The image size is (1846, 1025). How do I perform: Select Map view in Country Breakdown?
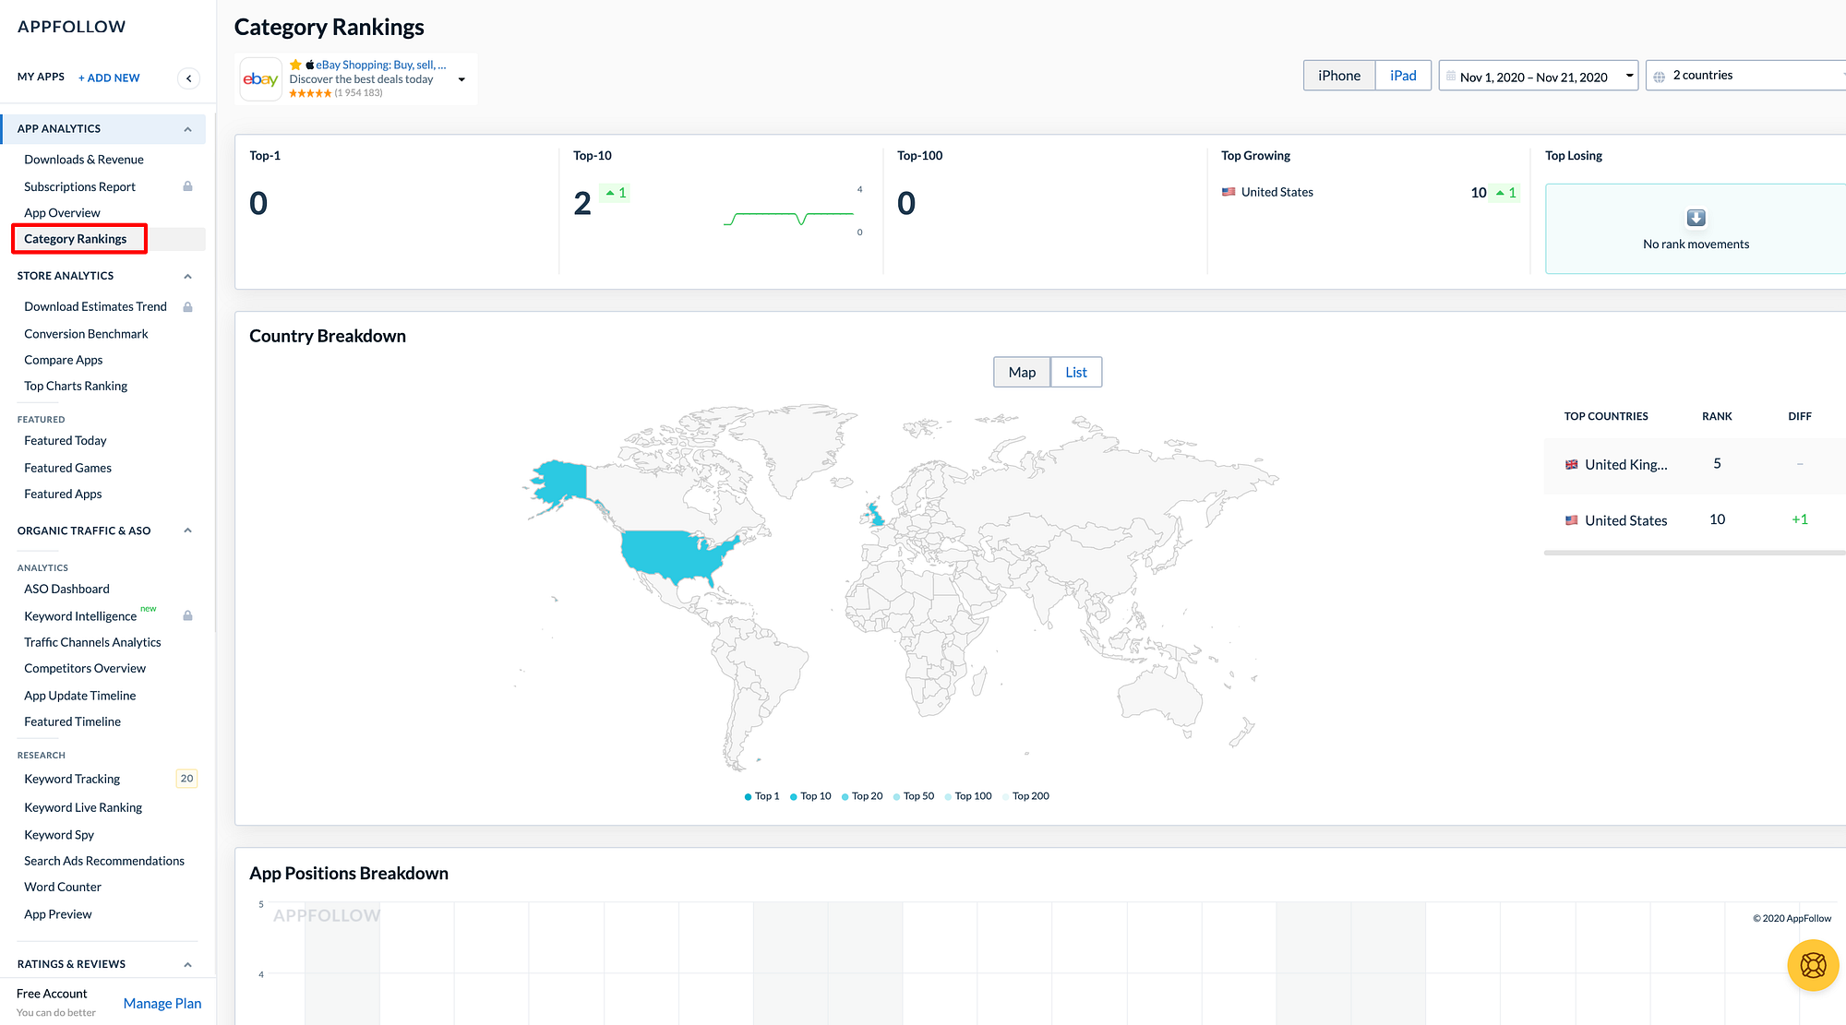(x=1022, y=372)
